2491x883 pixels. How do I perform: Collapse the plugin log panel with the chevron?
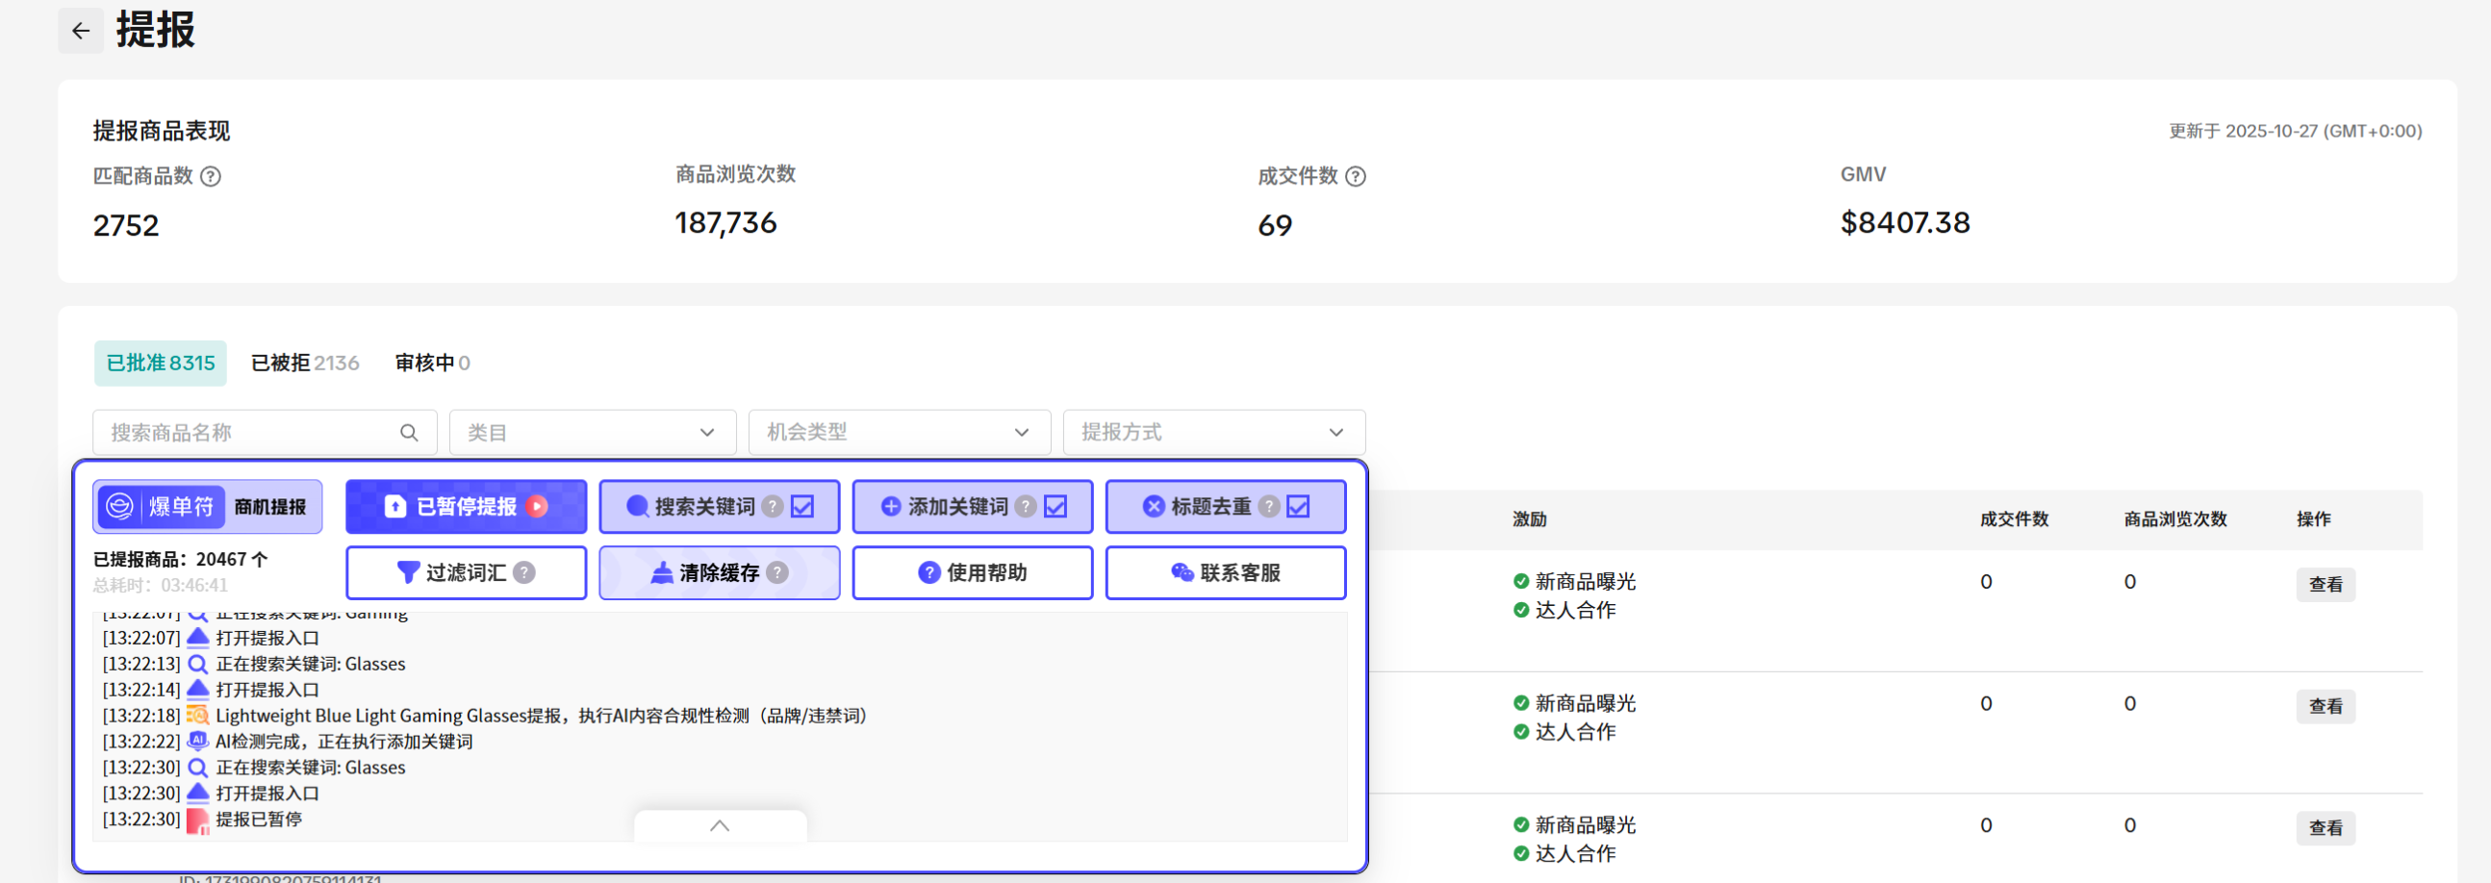coord(720,827)
